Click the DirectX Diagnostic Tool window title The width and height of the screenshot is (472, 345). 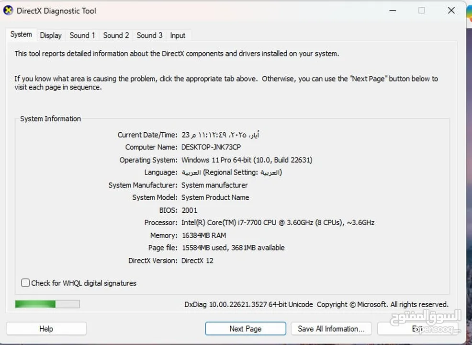tap(56, 11)
